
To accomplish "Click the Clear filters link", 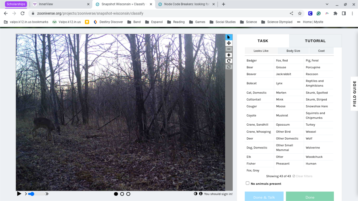I will click(302, 176).
